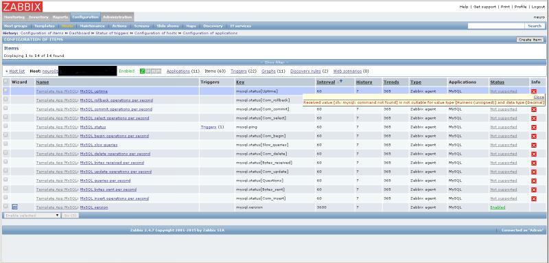Open the Enable selected action dropdown
The image size is (549, 263).
tap(32, 216)
